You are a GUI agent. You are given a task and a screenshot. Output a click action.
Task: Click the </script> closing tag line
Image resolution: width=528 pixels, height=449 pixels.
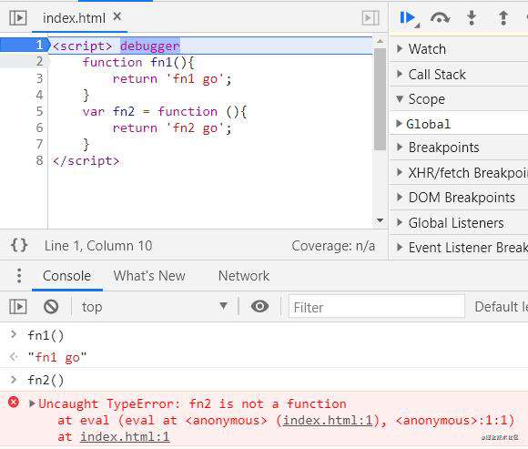tap(86, 160)
